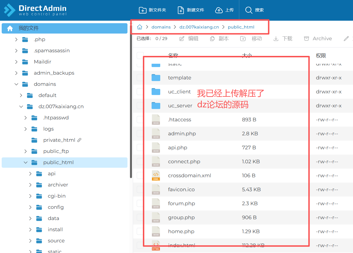Click the new folder icon in toolbar

coord(143,10)
